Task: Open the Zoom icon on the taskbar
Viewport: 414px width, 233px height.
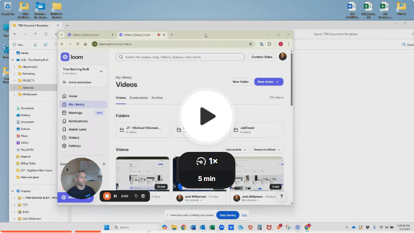Action: click(x=221, y=227)
